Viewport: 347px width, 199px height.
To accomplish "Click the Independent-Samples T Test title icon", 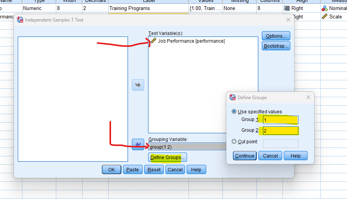I will (20, 20).
